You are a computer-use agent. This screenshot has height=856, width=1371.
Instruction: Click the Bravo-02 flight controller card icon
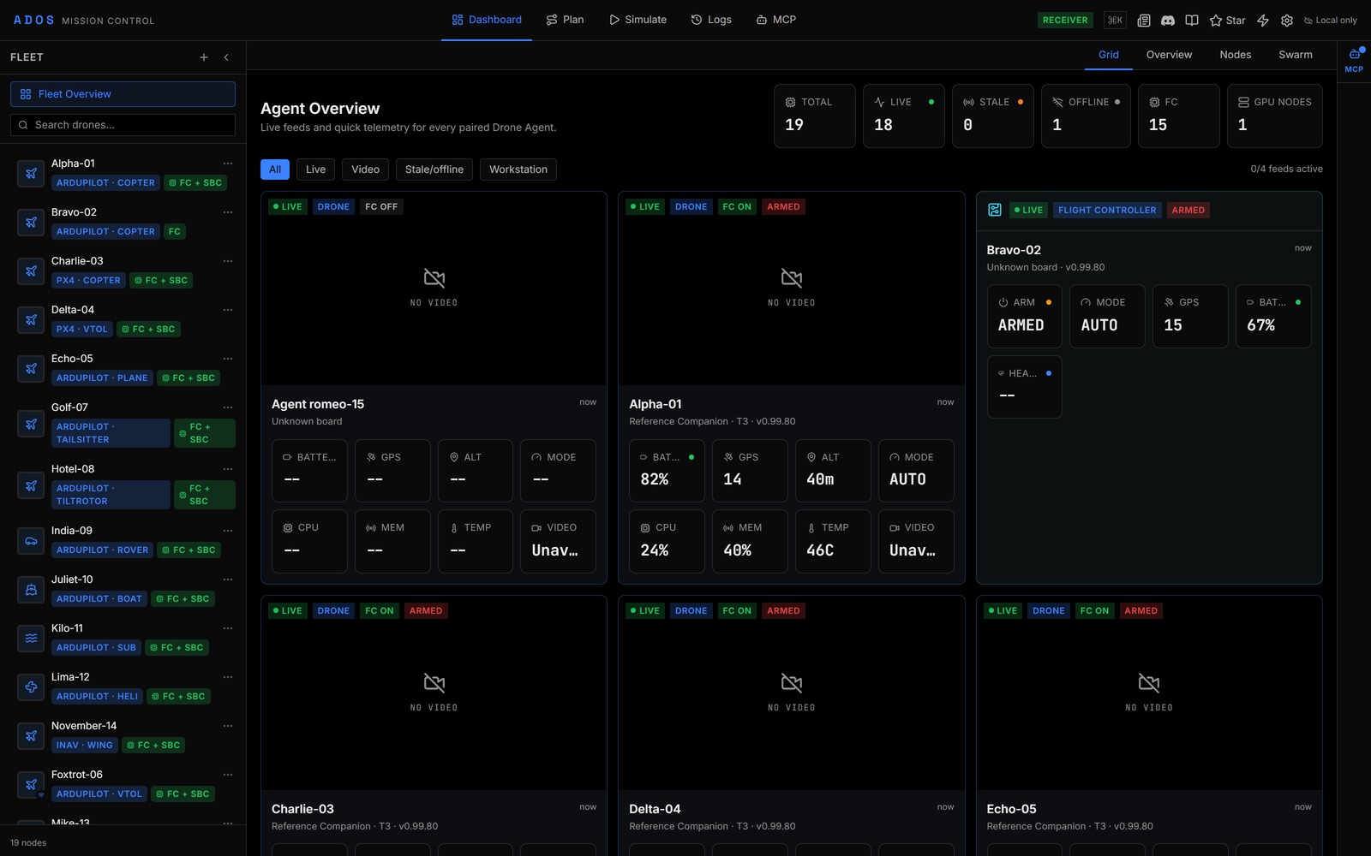[995, 210]
